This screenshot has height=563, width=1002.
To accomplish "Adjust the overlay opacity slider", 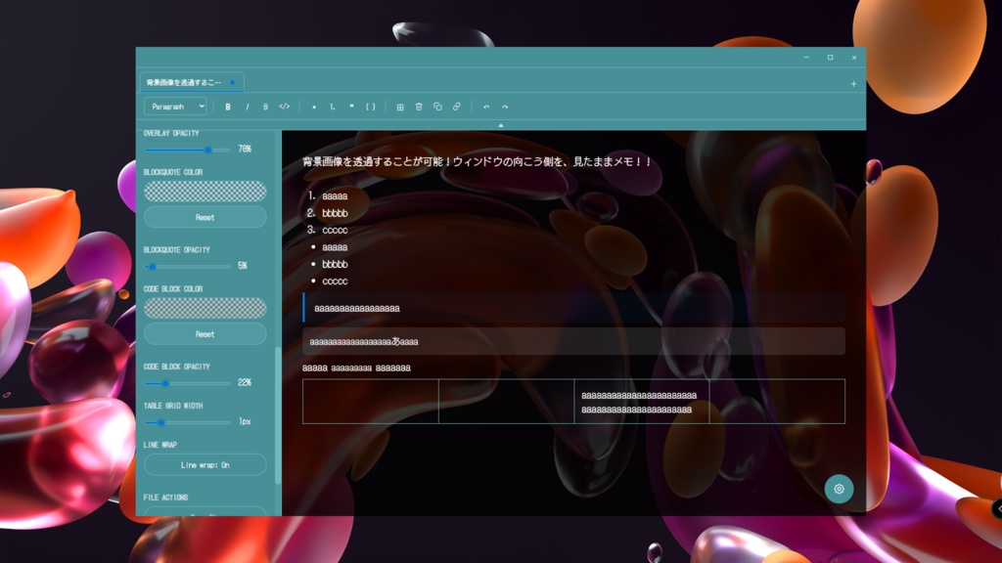I will [x=187, y=150].
